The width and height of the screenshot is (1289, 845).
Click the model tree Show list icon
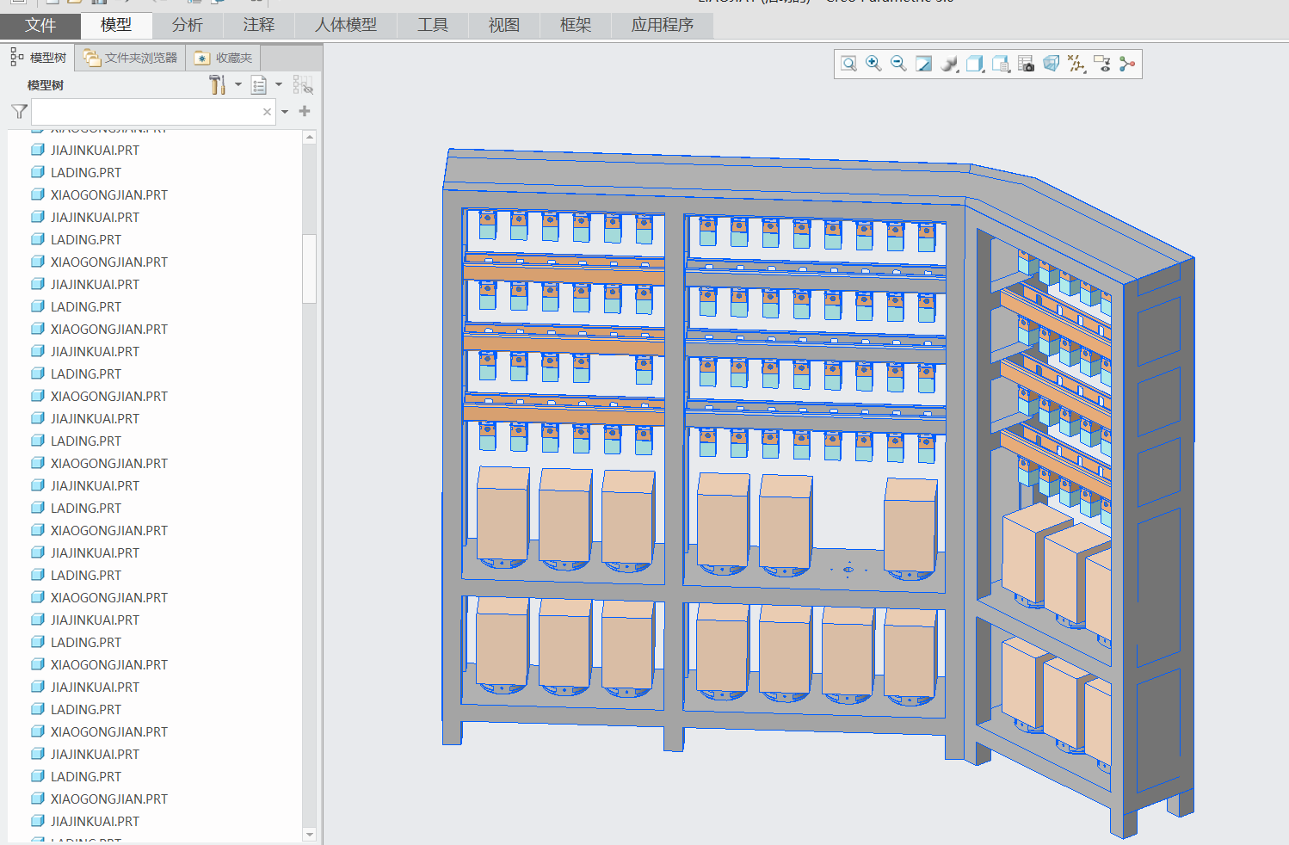[259, 84]
